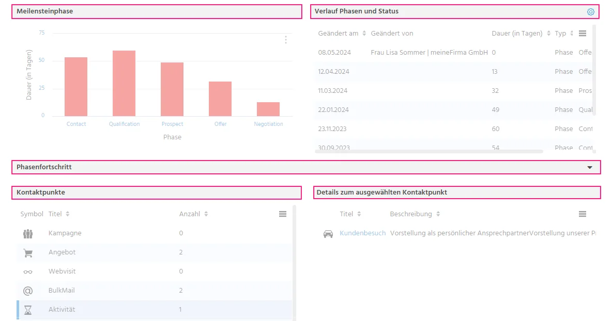Click the Angebot shopping cart icon

(28, 253)
